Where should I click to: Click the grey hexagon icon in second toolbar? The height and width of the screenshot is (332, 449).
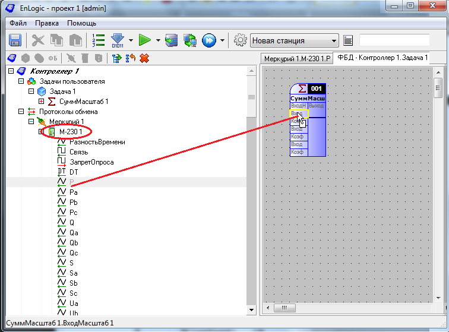tap(26, 58)
